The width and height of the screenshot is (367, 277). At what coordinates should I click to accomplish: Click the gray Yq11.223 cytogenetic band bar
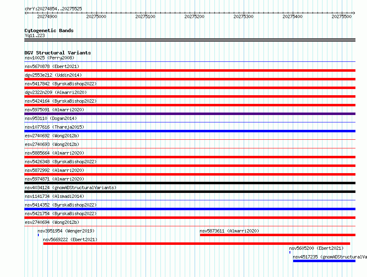(x=190, y=40)
